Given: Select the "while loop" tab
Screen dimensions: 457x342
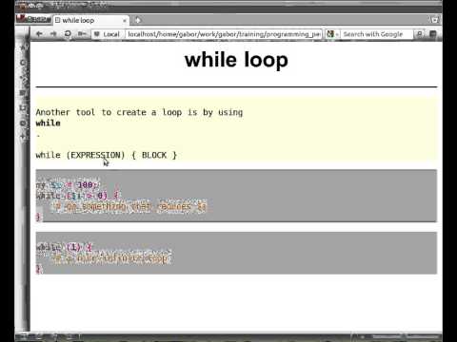Looking at the screenshot, I should [91, 21].
